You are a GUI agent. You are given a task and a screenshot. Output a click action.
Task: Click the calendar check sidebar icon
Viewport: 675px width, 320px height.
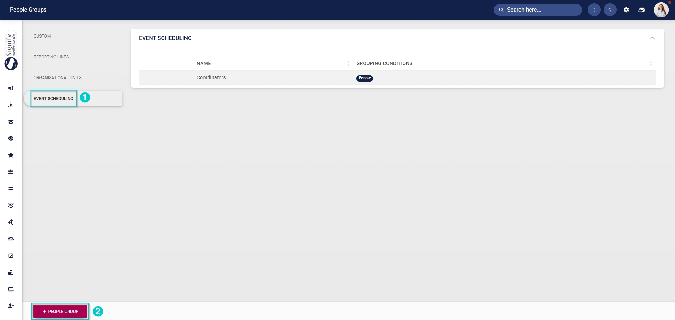click(x=11, y=256)
